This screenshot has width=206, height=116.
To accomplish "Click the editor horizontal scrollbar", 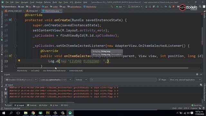I will coord(103,68).
